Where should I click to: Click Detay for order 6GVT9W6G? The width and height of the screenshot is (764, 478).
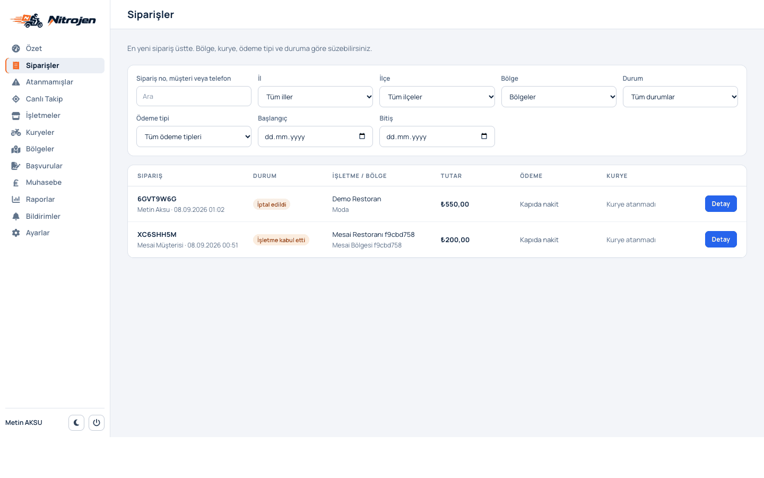click(x=720, y=204)
